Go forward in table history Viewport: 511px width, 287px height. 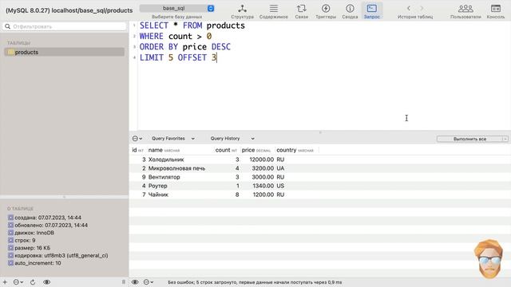422,8
